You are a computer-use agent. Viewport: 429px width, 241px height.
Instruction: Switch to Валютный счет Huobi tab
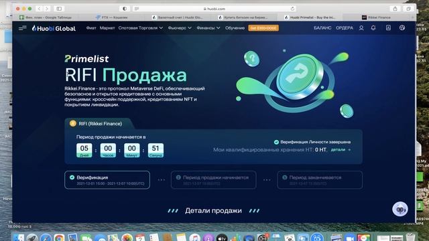tap(178, 17)
